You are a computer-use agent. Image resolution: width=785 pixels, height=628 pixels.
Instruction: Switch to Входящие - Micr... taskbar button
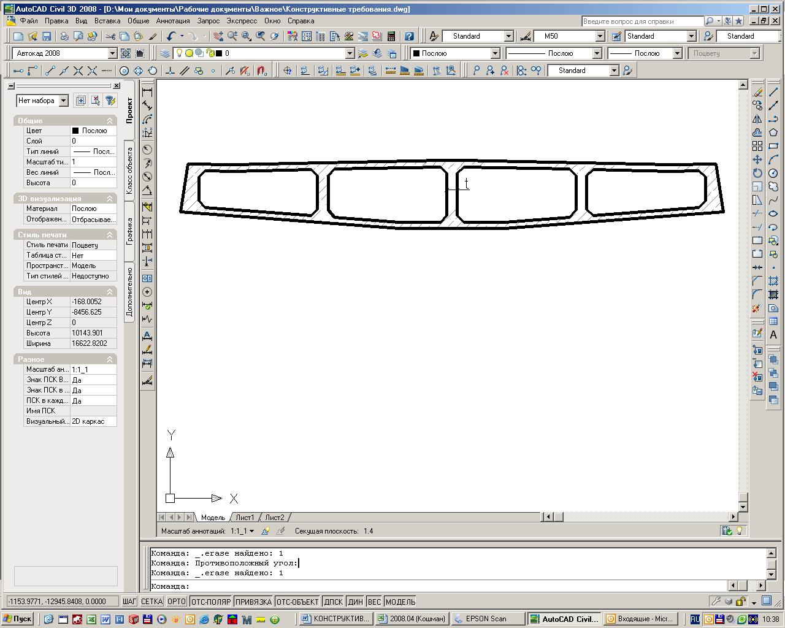[640, 619]
